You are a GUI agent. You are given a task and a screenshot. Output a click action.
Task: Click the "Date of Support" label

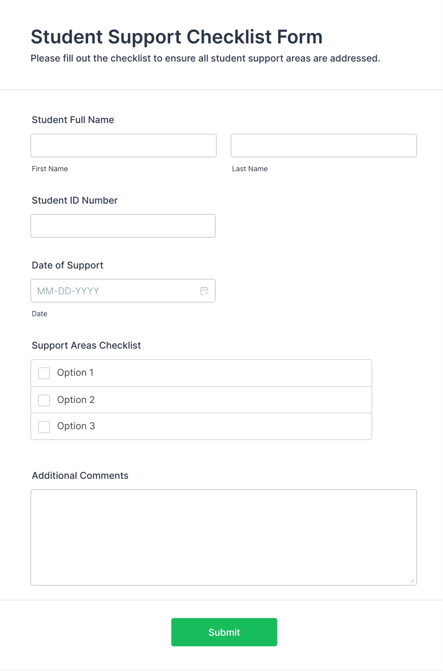[x=68, y=265]
